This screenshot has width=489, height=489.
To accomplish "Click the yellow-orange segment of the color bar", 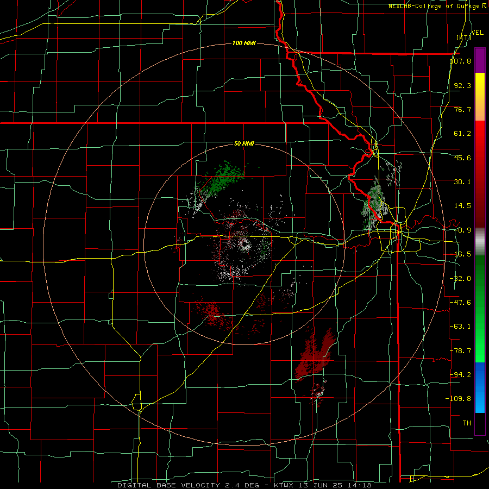I will pyautogui.click(x=480, y=97).
